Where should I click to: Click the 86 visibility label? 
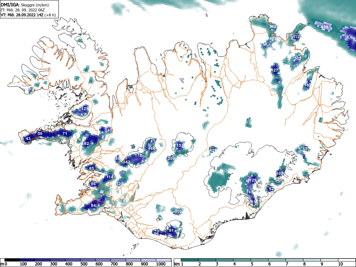93,184
